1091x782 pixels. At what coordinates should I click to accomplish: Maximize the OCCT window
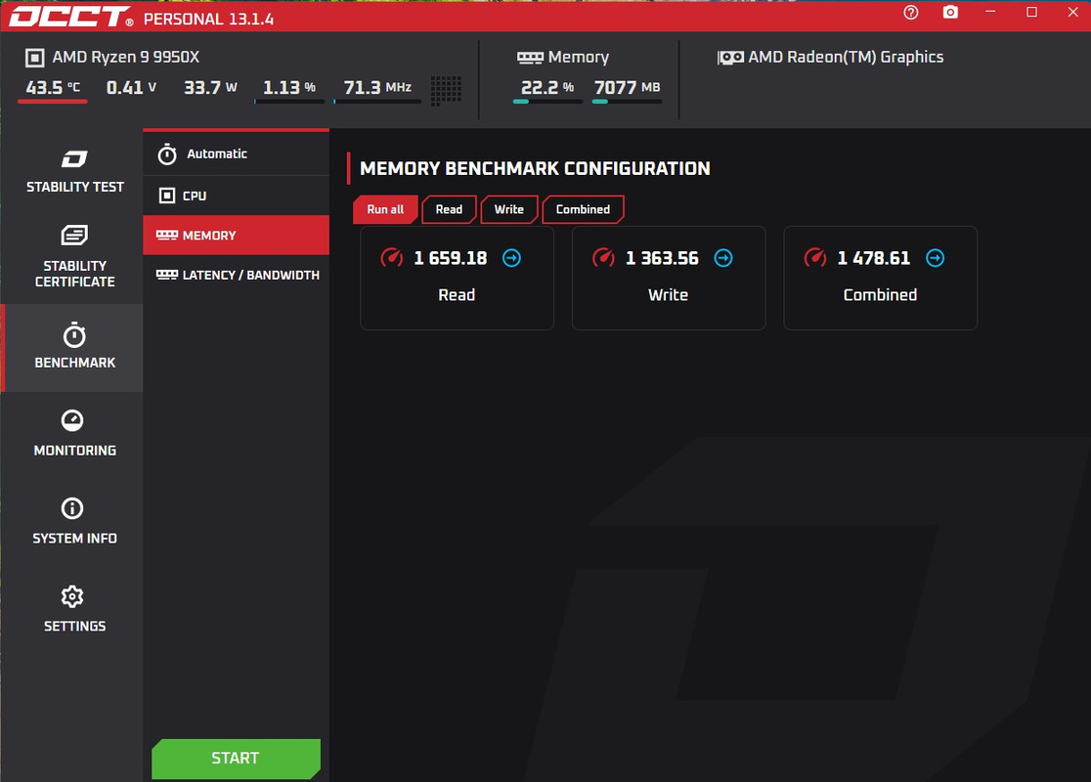[1032, 13]
